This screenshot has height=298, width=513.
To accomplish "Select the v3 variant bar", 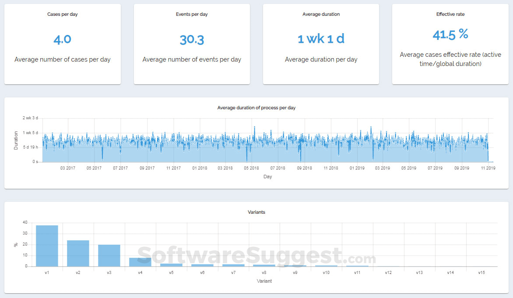I will 109,256.
